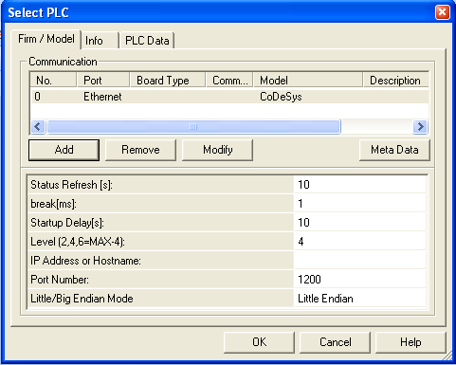Select row 0 in the communication list
Viewport: 456px width, 365px height.
229,97
